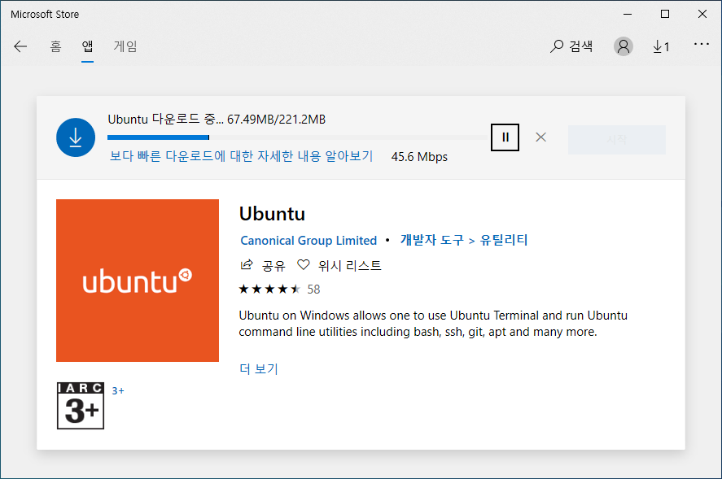Viewport: 722px width, 479px height.
Task: Click the Ubuntu app title heading
Action: point(272,214)
